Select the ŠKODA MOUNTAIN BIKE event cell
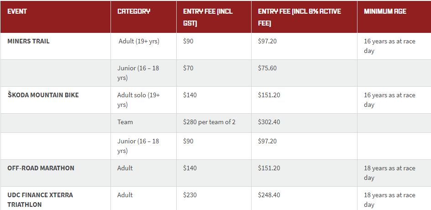The width and height of the screenshot is (431, 210). coord(56,100)
